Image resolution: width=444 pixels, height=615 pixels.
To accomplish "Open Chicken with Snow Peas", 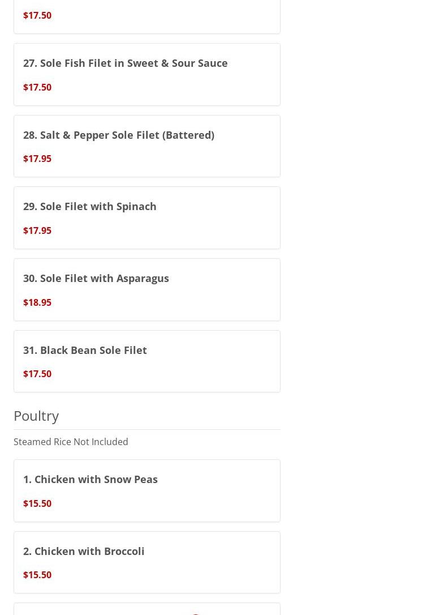I will [x=90, y=479].
